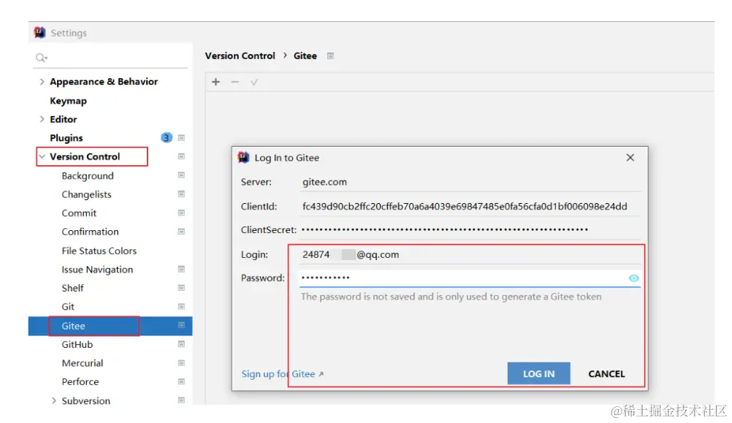Click the set default checkmark icon
Viewport: 732px width, 423px height.
click(x=254, y=82)
